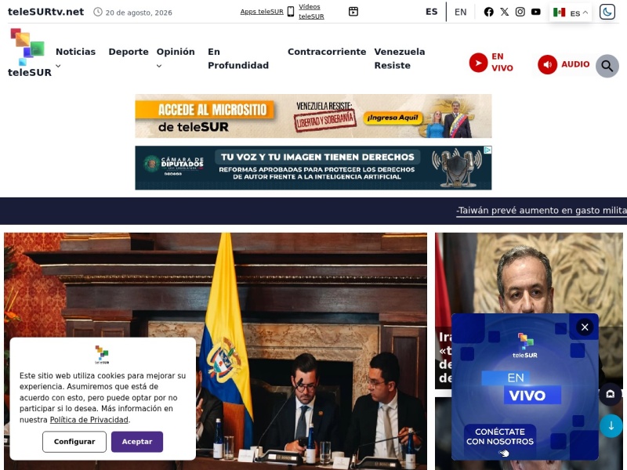The height and width of the screenshot is (470, 627).
Task: Switch site language to ES
Action: (432, 12)
